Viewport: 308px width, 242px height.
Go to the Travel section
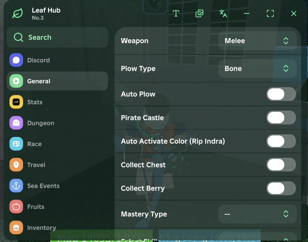click(36, 165)
